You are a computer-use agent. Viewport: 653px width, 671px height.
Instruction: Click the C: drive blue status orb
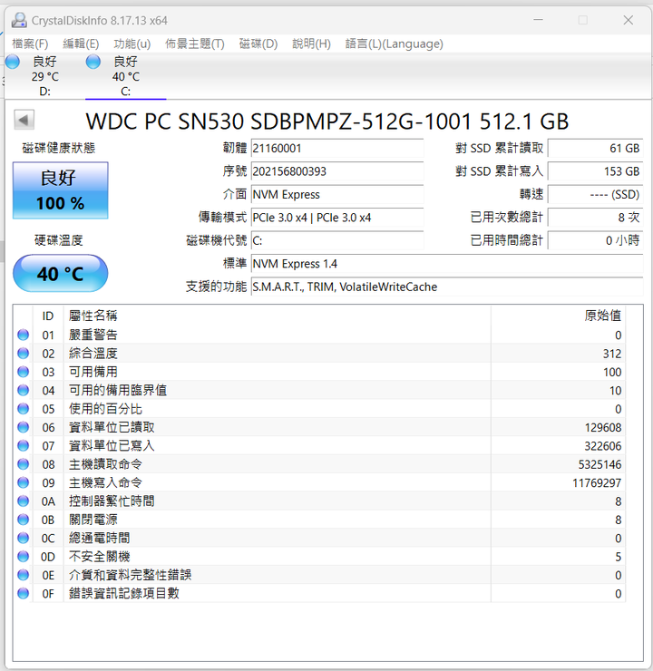click(x=93, y=62)
